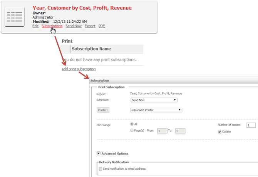
Task: Click the Number of copies field
Action: [251, 125]
